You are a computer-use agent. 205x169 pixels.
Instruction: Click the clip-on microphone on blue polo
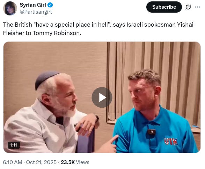(152, 132)
